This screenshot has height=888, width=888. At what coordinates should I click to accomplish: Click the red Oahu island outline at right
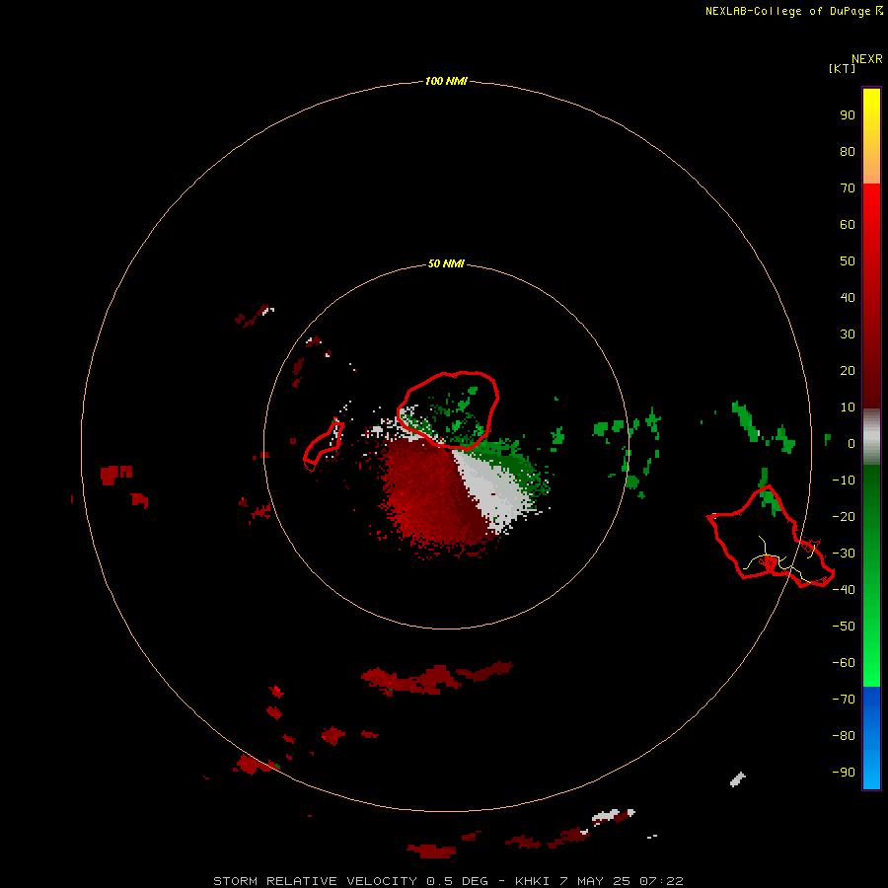771,536
